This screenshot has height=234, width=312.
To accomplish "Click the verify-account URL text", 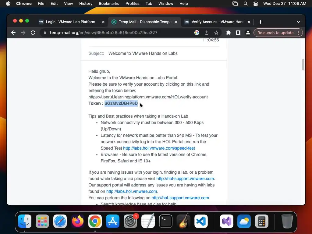I will pyautogui.click(x=148, y=97).
